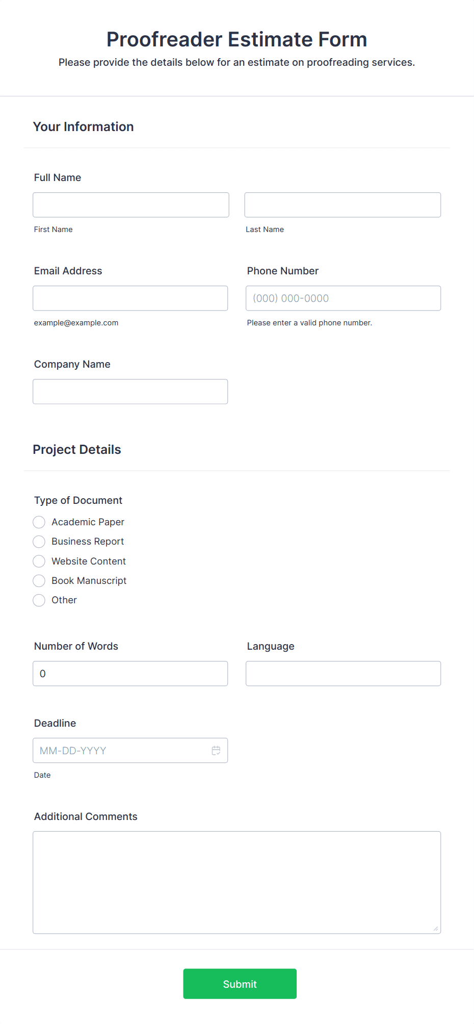Click the Phone Number field
This screenshot has height=1024, width=474.
343,298
